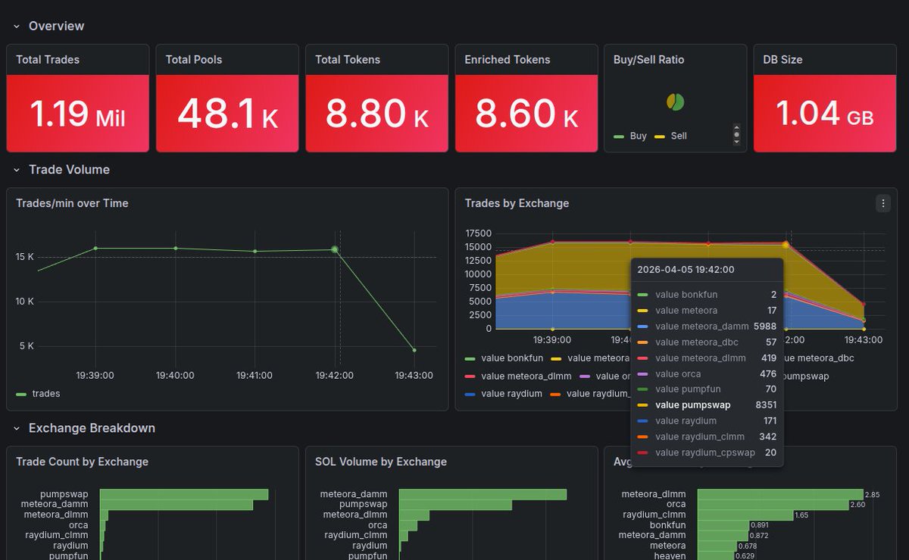Click the Total Pools panel title
Viewport: 909px width, 560px height.
(x=194, y=59)
